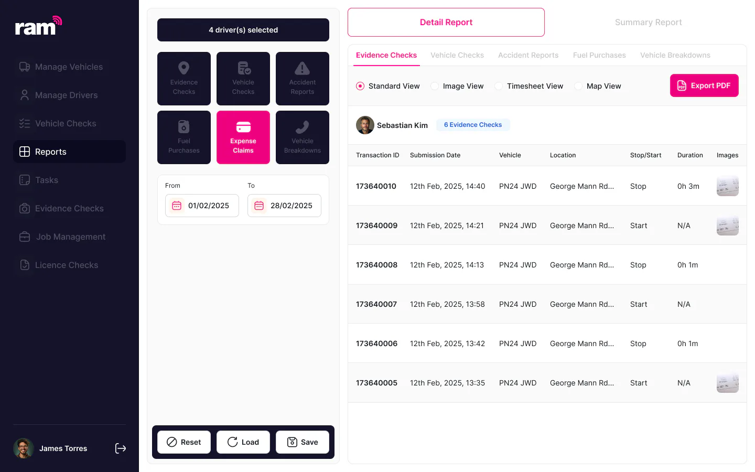
Task: Open Manage Vehicles in the sidebar
Action: (69, 67)
